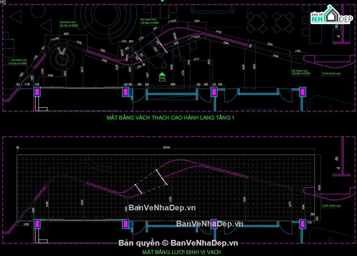Click the 3400 dimension value

[x=173, y=84]
